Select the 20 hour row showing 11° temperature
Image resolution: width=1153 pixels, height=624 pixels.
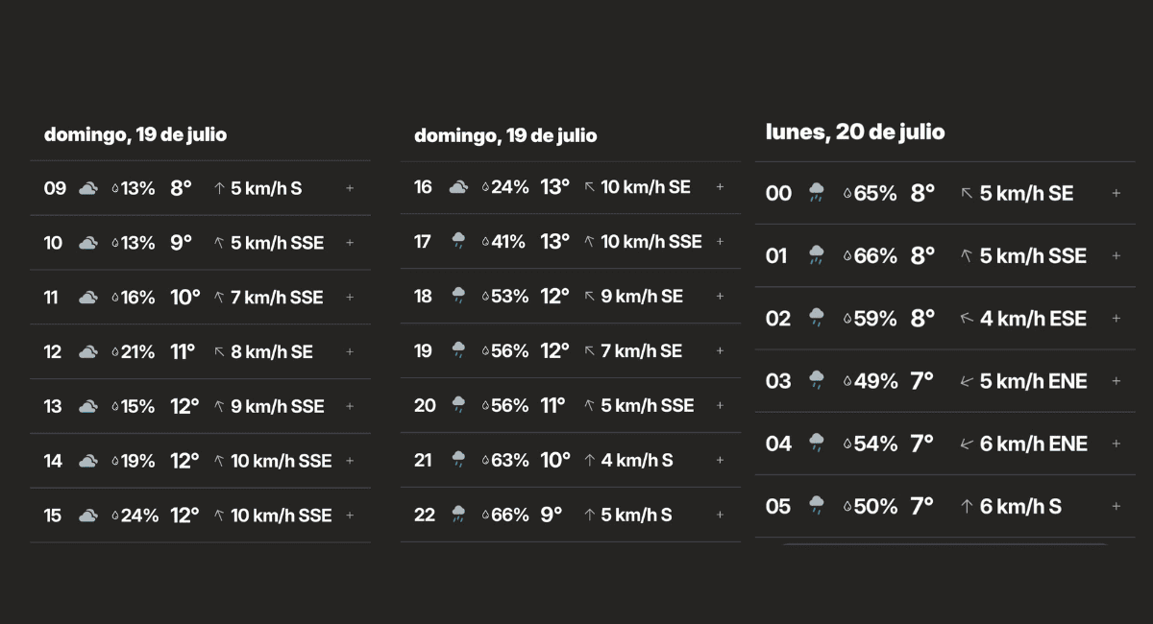[571, 405]
